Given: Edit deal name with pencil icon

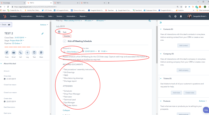Looking at the screenshot, I should (43, 34).
